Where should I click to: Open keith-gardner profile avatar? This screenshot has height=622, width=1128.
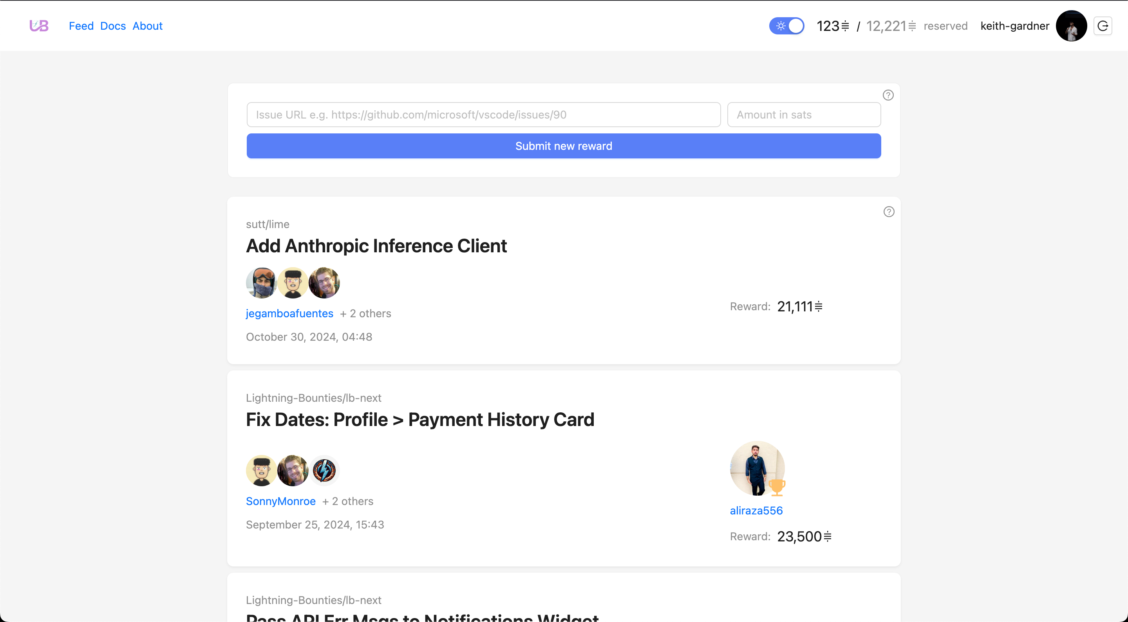(1071, 26)
